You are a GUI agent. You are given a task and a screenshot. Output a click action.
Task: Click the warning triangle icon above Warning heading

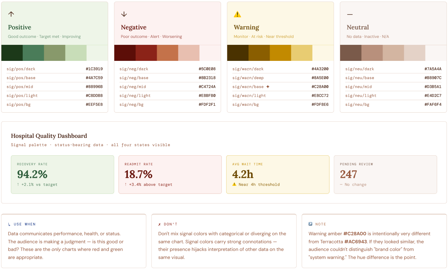238,14
